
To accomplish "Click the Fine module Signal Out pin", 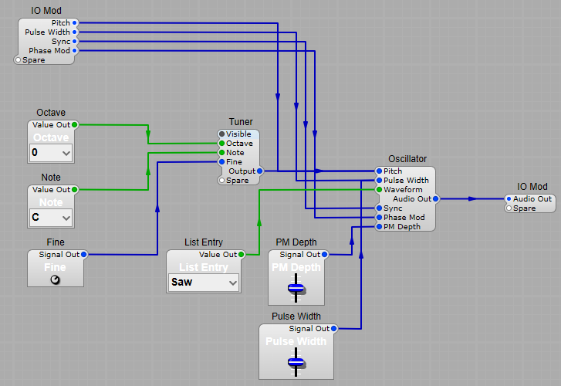I will 84,255.
